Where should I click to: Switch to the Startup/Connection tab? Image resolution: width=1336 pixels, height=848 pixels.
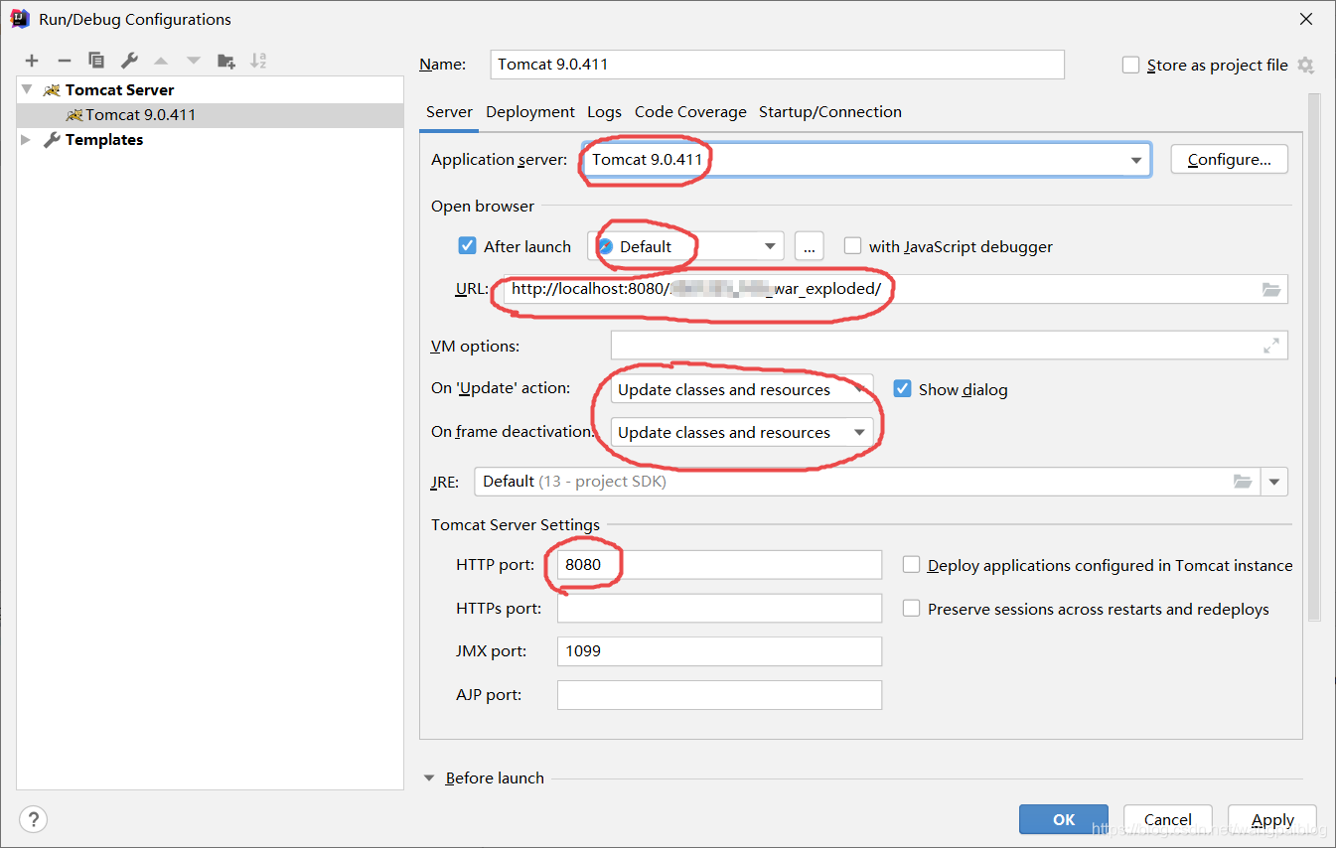[830, 111]
